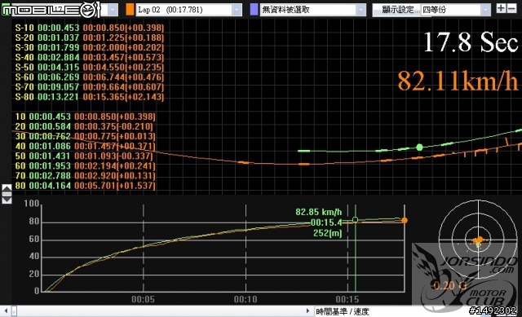The width and height of the screenshot is (522, 317).
Task: Click the S-60 00:06.269 row
Action: [90, 77]
